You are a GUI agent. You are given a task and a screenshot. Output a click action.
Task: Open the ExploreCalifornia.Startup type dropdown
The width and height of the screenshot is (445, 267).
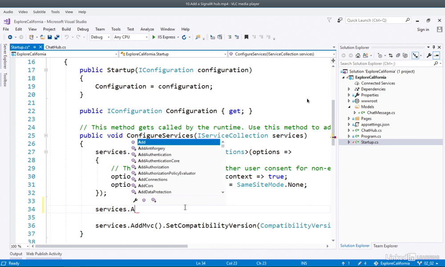pos(174,54)
